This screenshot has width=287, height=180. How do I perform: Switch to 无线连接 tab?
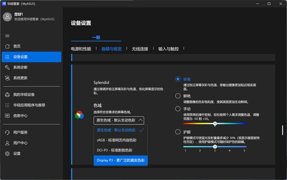click(140, 49)
